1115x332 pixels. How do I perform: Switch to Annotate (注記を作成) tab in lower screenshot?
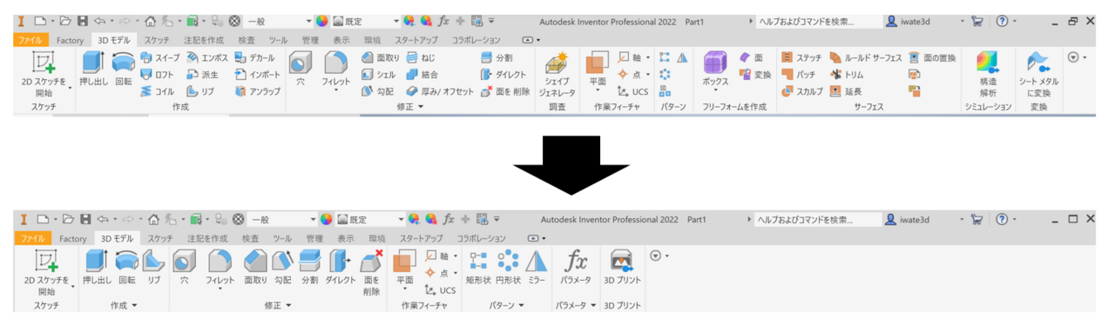coord(208,238)
